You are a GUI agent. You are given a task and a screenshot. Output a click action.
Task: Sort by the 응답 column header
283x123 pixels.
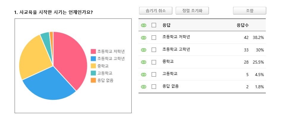[x=166, y=26]
